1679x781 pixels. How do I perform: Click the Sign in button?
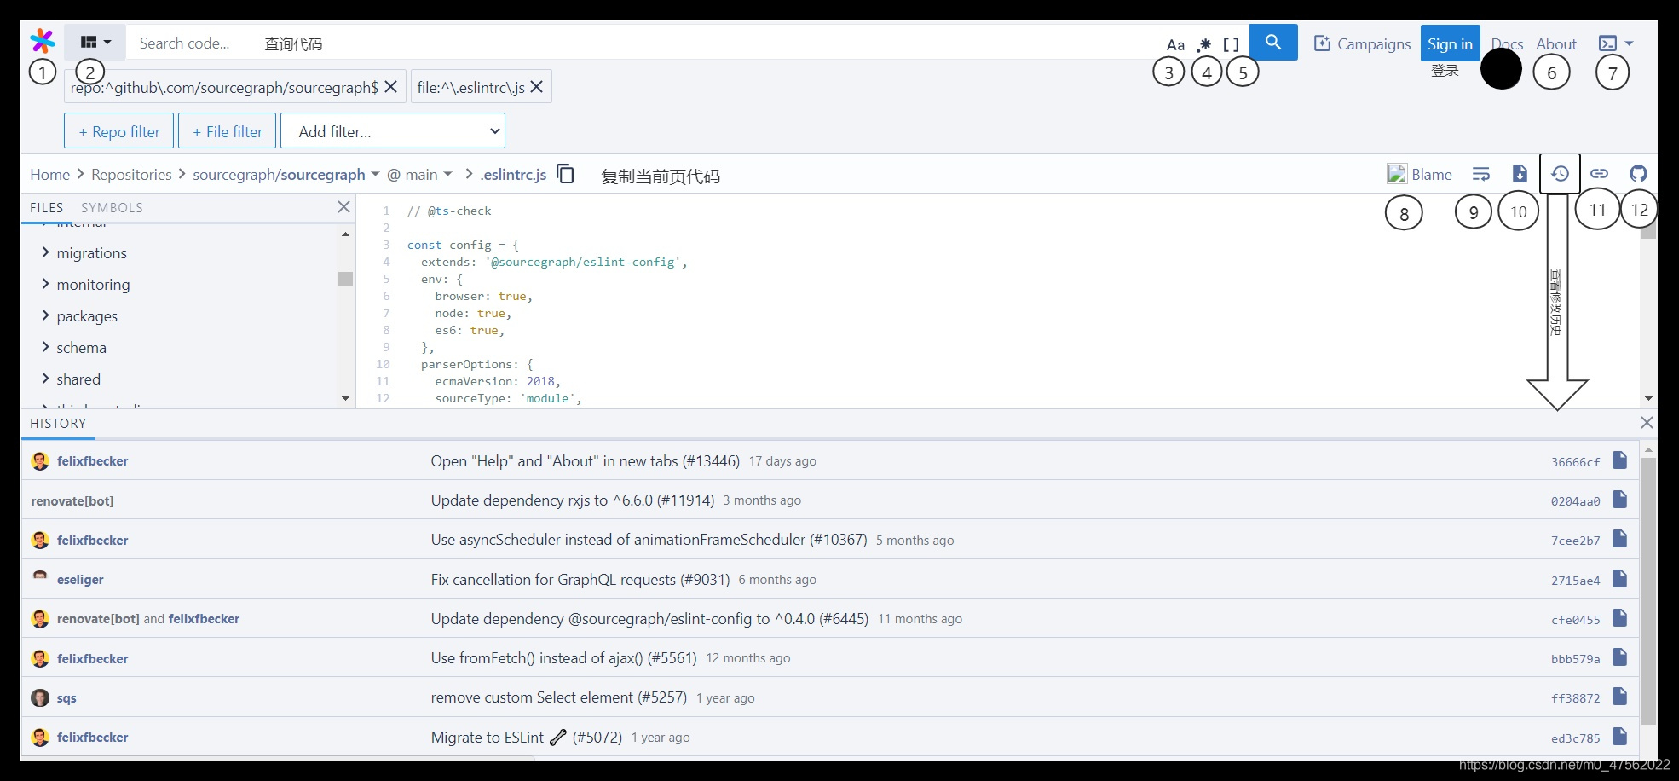[x=1449, y=43]
